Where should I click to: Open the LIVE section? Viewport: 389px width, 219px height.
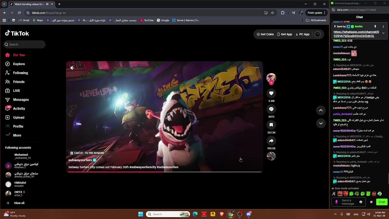16,91
